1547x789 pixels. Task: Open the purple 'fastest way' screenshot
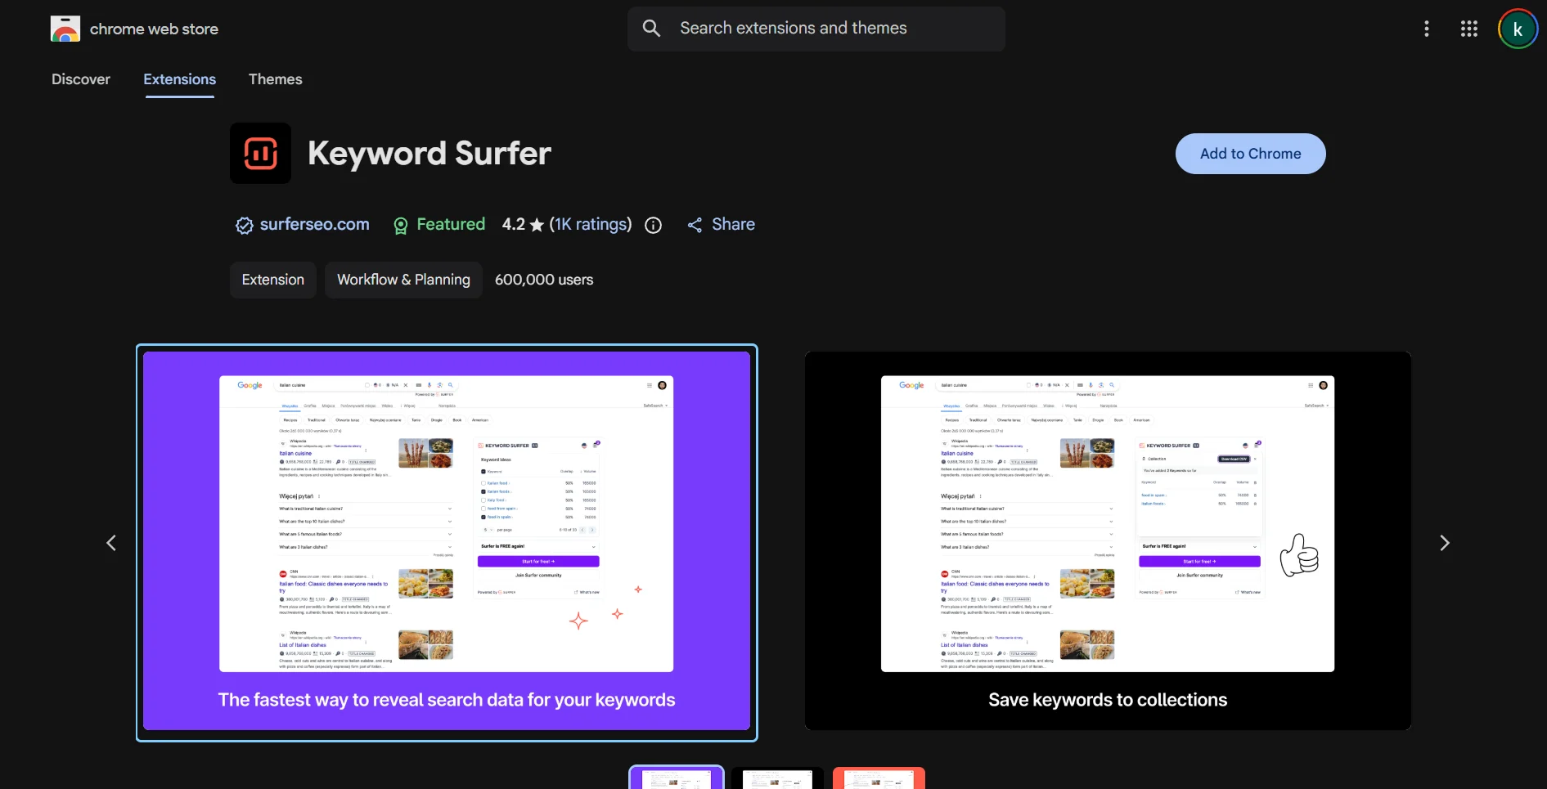point(447,541)
